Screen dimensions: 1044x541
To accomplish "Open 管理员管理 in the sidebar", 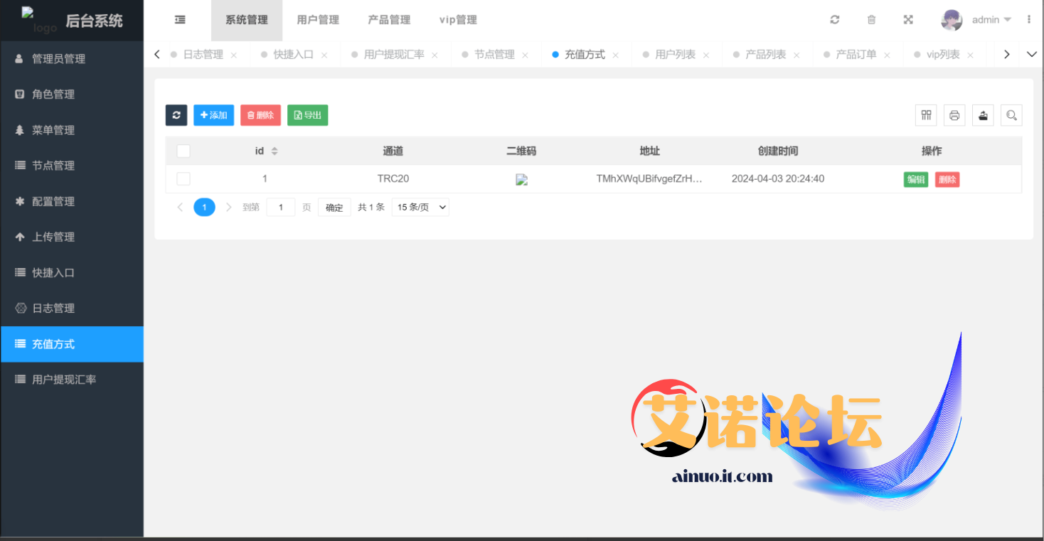I will [72, 59].
